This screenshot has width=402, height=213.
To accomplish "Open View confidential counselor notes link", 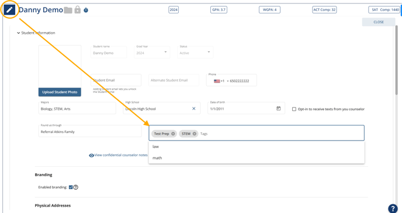I will point(118,155).
